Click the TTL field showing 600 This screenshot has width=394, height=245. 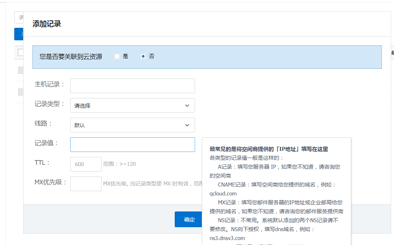pos(86,164)
